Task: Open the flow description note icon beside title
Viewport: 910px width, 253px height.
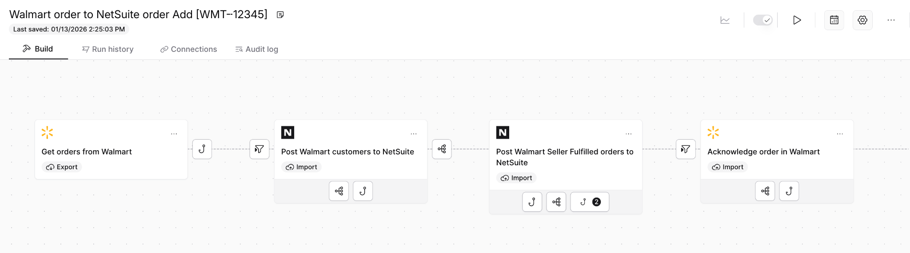Action: point(280,15)
